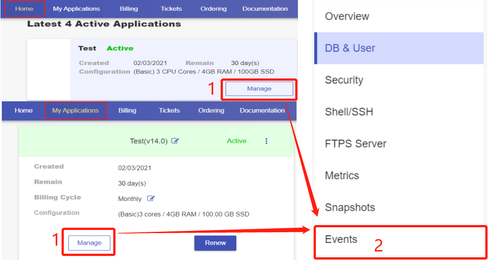
Task: Open the three-dot menu beside Active status
Action: point(266,141)
